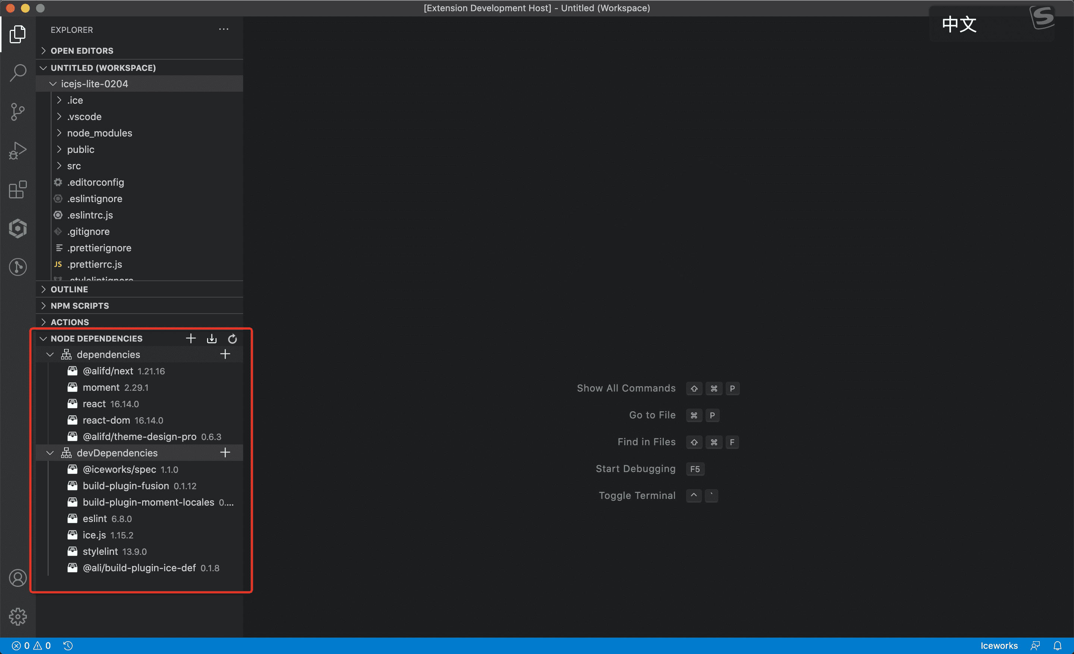The width and height of the screenshot is (1074, 654).
Task: Select the stylelint 13.9.0 dependency
Action: (139, 551)
